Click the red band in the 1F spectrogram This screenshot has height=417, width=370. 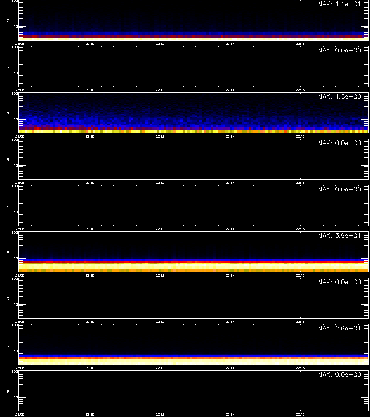(x=193, y=36)
